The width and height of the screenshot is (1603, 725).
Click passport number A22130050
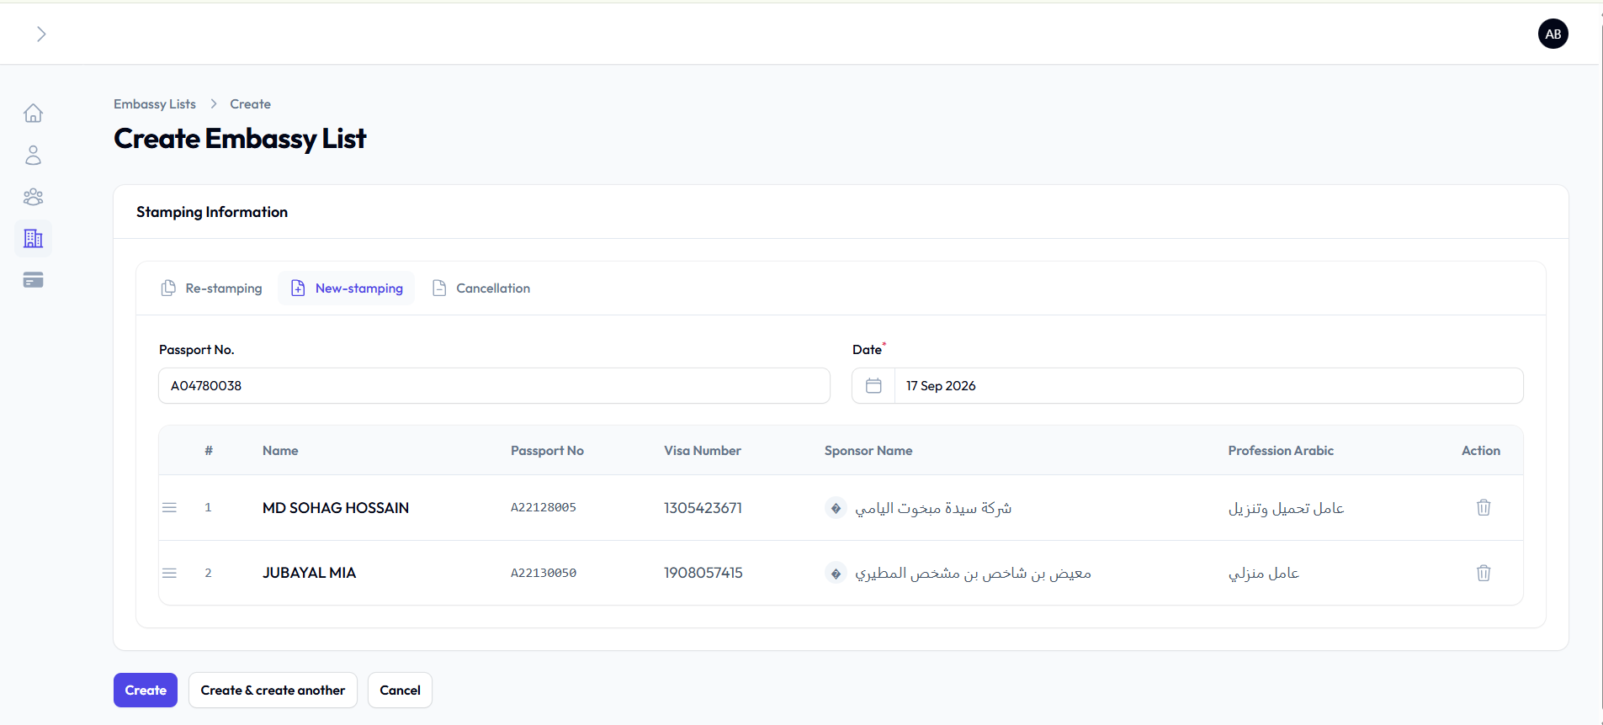pyautogui.click(x=544, y=573)
